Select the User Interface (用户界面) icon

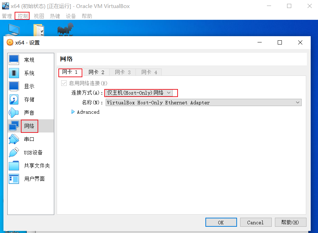click(x=14, y=179)
